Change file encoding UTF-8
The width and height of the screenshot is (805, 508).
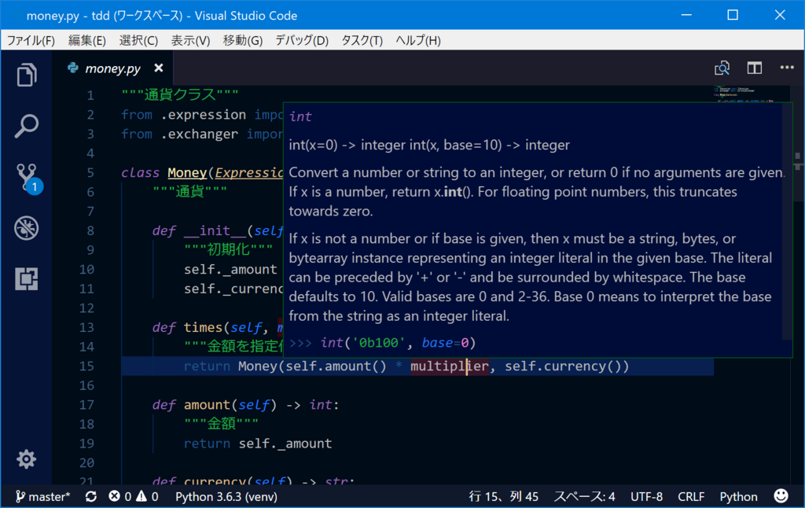[646, 497]
